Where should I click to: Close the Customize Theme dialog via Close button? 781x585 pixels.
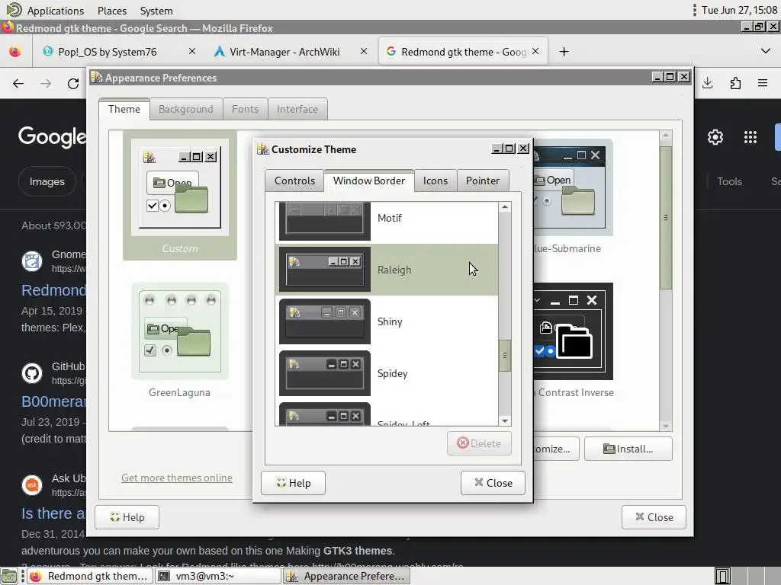tap(493, 483)
